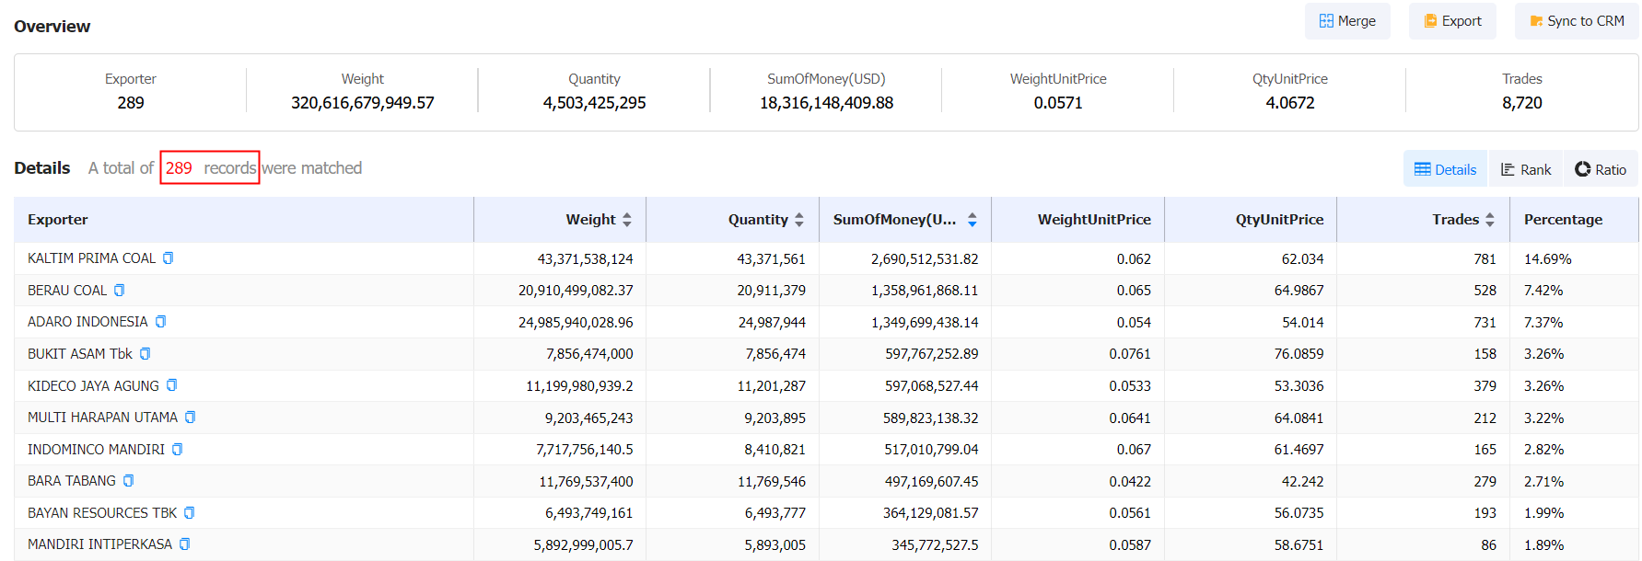Select overview Weight total 320,616,679,949.57
1642x561 pixels.
pos(363,103)
